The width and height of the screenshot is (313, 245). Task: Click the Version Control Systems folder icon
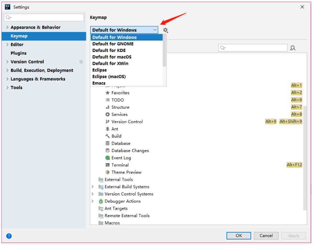click(101, 194)
